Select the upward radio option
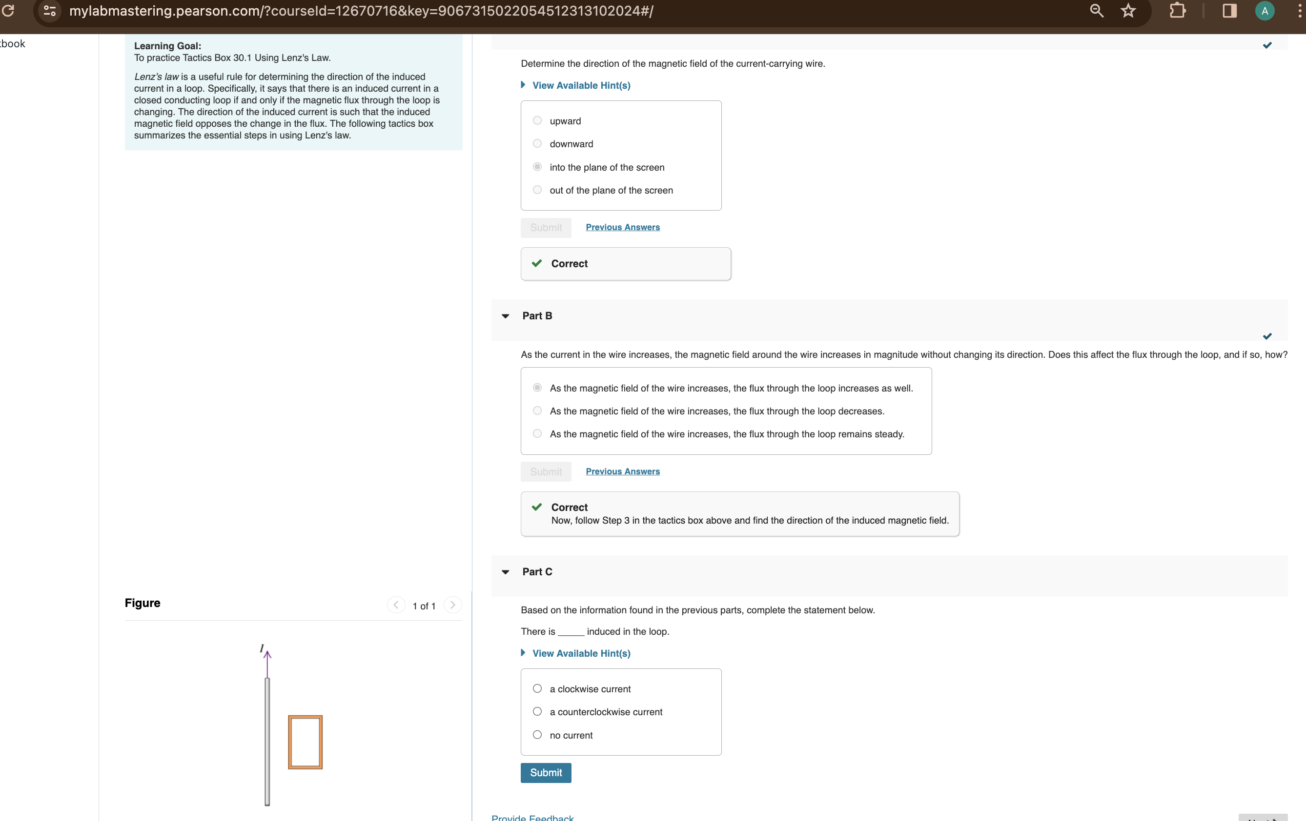The width and height of the screenshot is (1306, 821). coord(536,120)
